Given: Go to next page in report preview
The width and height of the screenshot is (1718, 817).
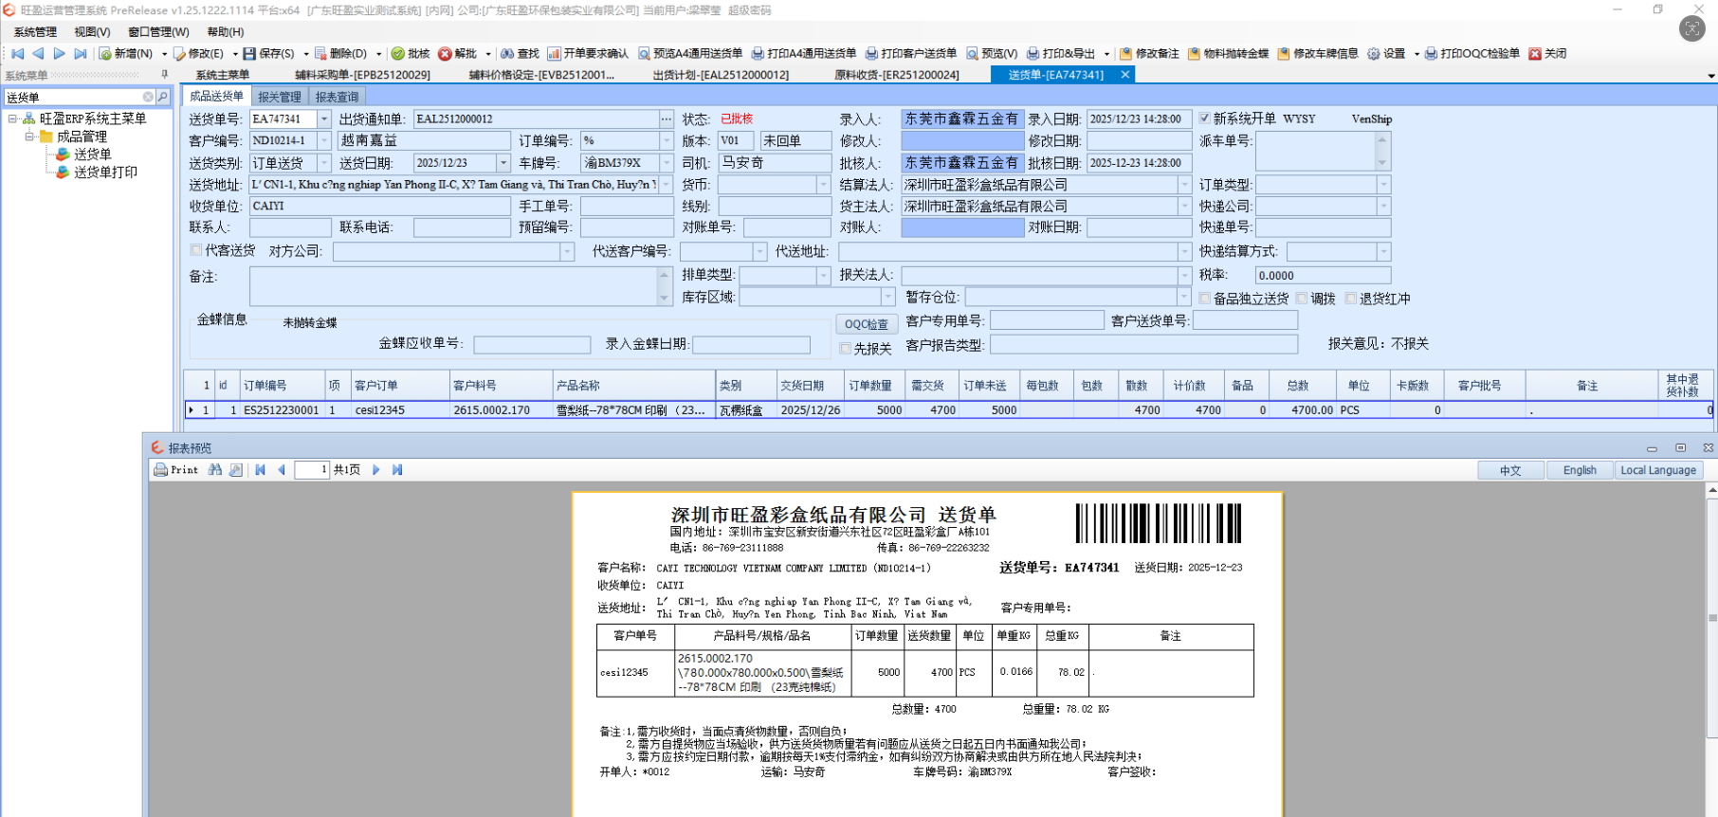Looking at the screenshot, I should click(376, 470).
